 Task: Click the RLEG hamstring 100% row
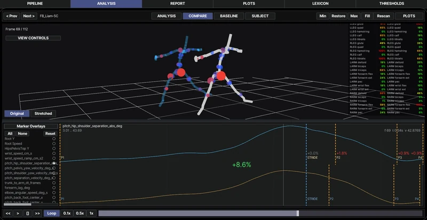coord(368,51)
